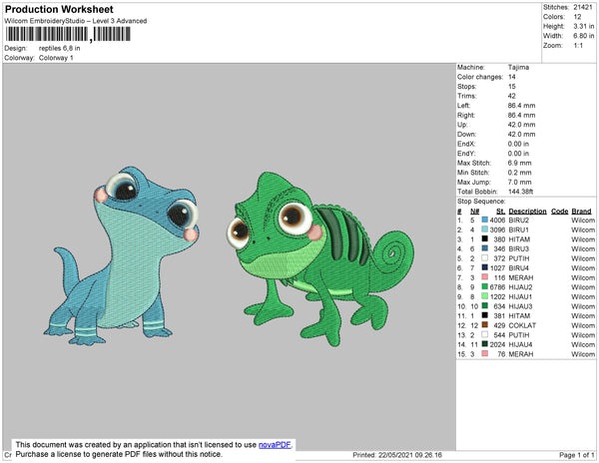Click the Machine value Tajima
This screenshot has width=599, height=463.
coord(518,67)
